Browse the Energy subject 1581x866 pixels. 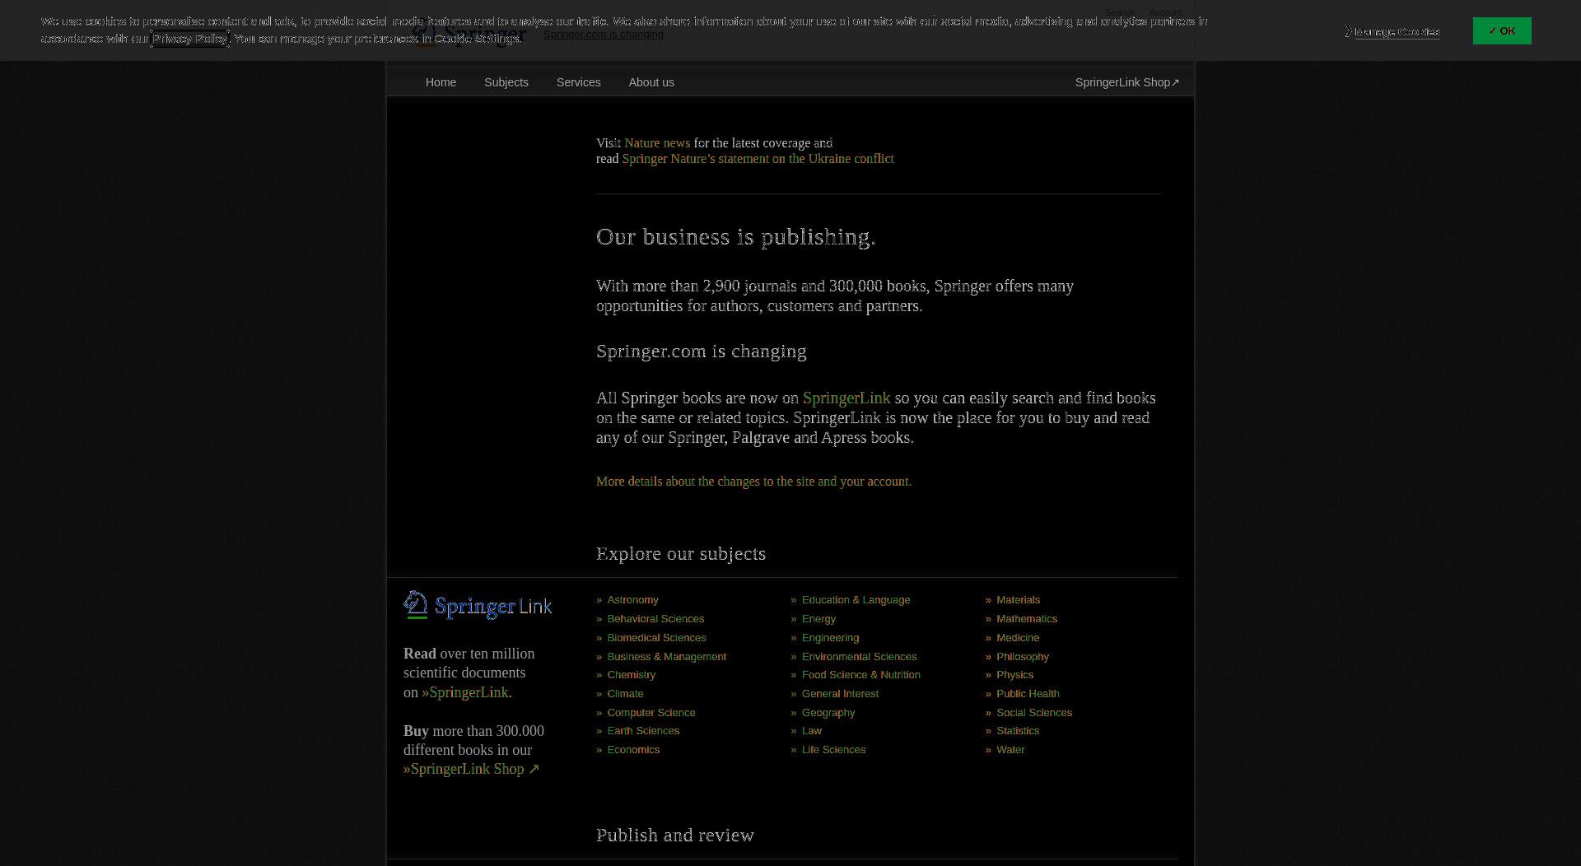818,619
